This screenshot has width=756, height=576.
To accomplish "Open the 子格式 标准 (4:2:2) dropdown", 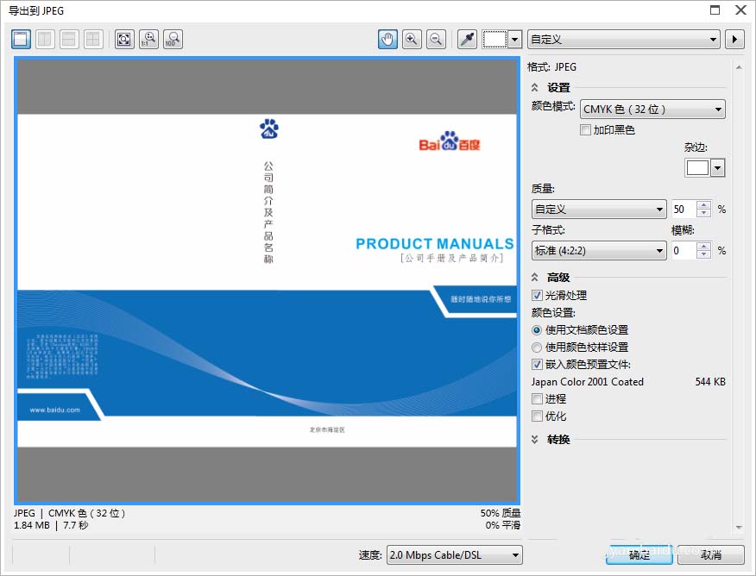I will coord(599,251).
